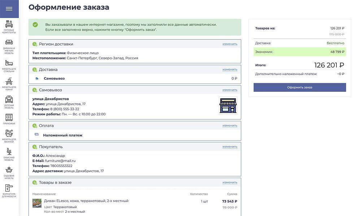The height and width of the screenshot is (216, 361).
Task: Open the Фурнитура для мебели category
Action: 9,191
